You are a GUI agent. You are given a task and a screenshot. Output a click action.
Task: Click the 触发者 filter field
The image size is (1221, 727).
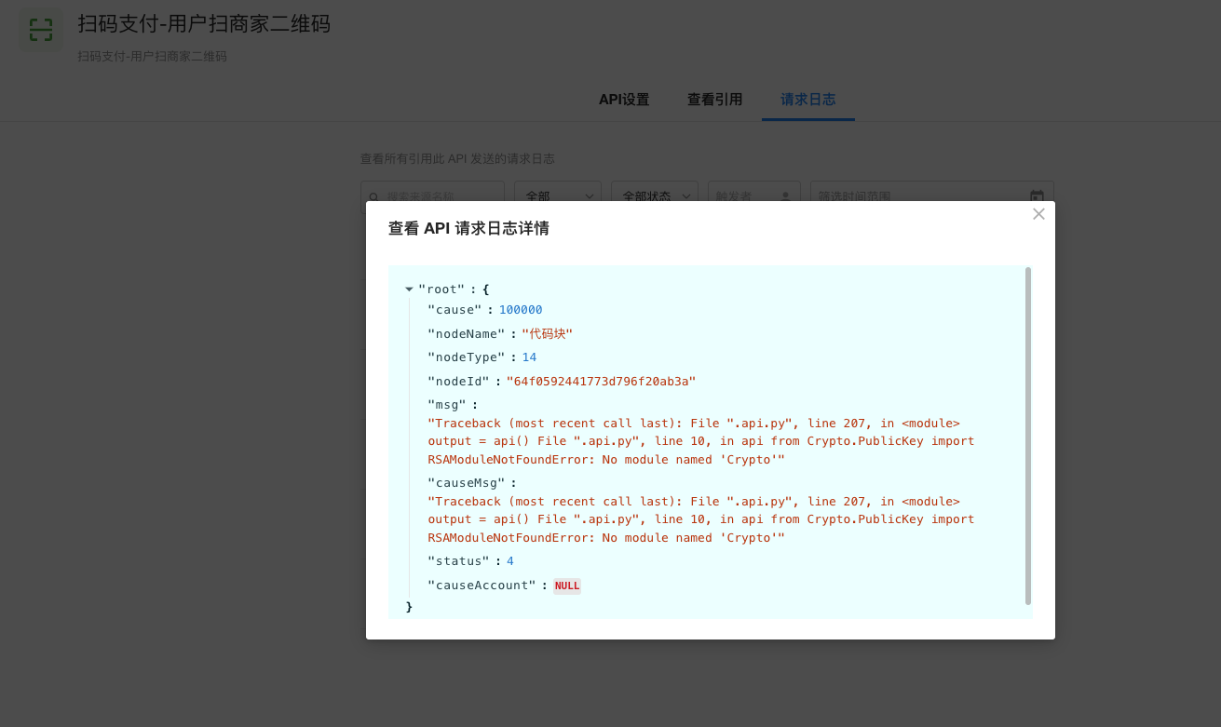pyautogui.click(x=754, y=196)
